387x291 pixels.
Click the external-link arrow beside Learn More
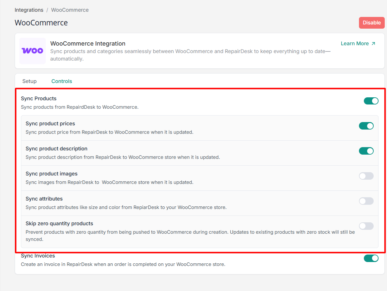[373, 44]
